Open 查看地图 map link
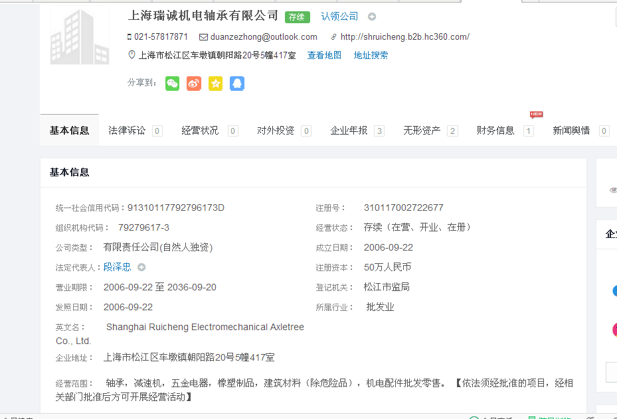 pos(324,56)
